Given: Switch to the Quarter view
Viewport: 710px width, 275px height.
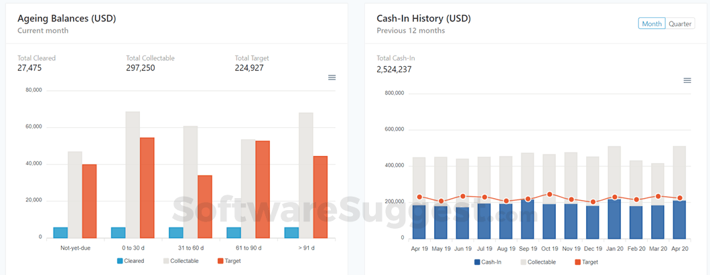Looking at the screenshot, I should [x=680, y=23].
